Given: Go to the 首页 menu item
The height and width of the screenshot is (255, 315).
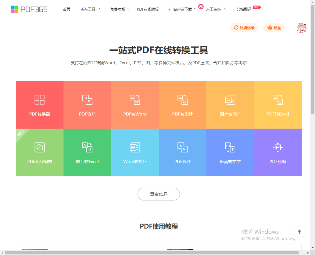Looking at the screenshot, I should [x=67, y=9].
